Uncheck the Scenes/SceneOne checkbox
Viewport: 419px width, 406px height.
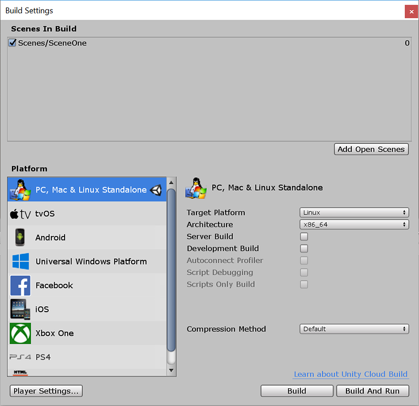12,42
